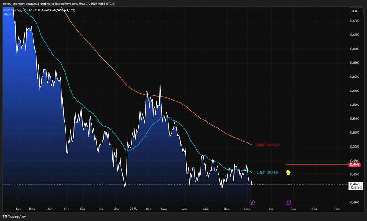Click the yellow up arrow marker
The image size is (367, 221).
(288, 173)
